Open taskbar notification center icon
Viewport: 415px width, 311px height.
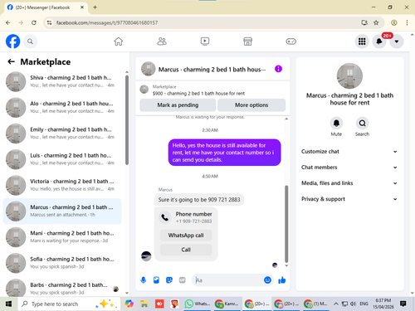click(x=403, y=304)
